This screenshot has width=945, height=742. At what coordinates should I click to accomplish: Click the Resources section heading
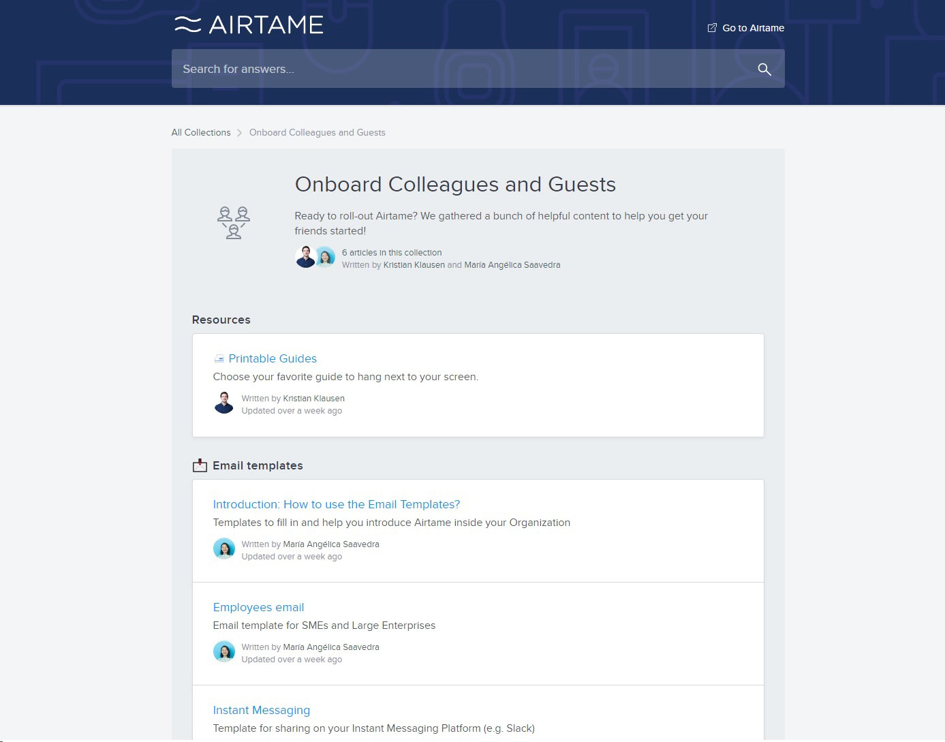(x=221, y=320)
